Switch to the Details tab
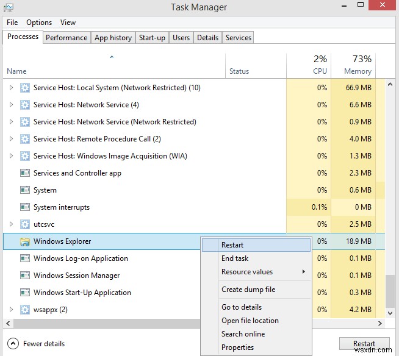Image resolution: width=399 pixels, height=356 pixels. click(x=207, y=38)
